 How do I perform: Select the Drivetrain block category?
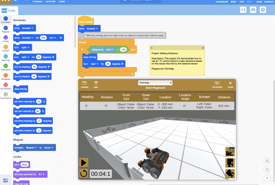coord(5,20)
